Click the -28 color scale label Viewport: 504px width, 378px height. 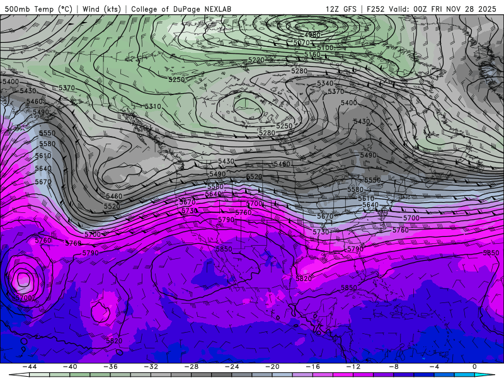coord(192,367)
